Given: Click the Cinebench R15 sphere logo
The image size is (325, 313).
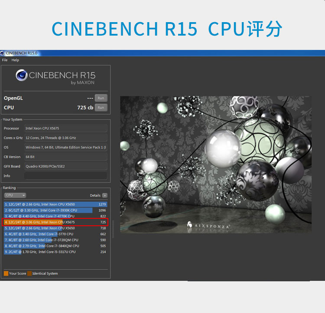Looking at the screenshot, I should click(x=22, y=75).
